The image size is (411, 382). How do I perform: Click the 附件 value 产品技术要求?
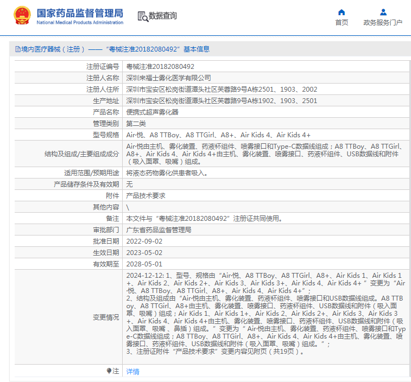coord(146,196)
